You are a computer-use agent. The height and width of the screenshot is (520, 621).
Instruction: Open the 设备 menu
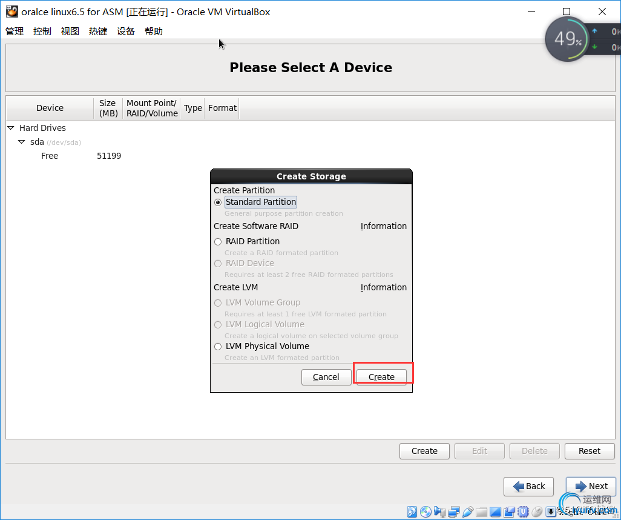(x=126, y=32)
